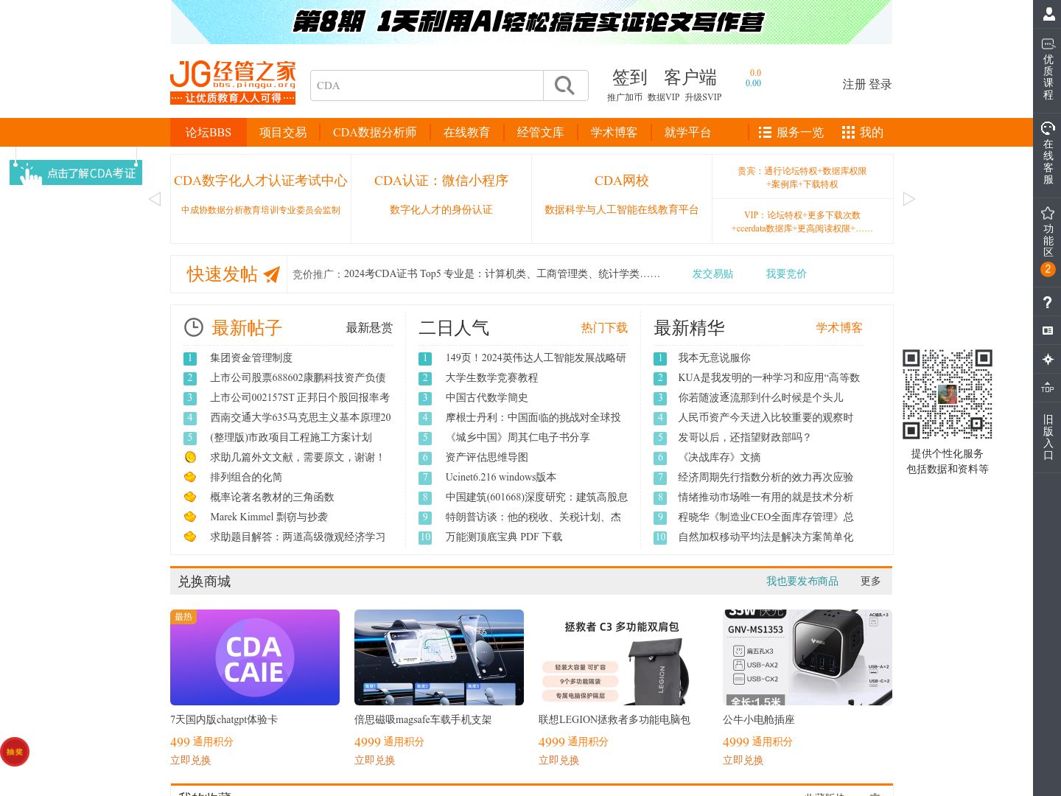Viewport: 1061px width, 796px height.
Task: Open the CDA网校 card
Action: [622, 198]
